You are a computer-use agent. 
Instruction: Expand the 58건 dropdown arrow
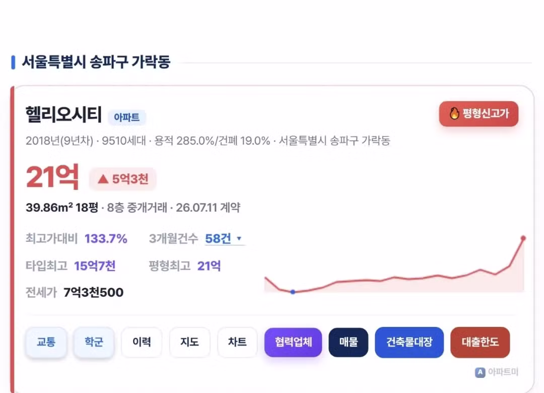point(239,238)
